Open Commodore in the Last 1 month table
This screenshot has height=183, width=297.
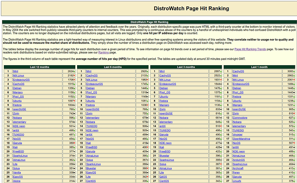pyautogui.click(x=240, y=118)
